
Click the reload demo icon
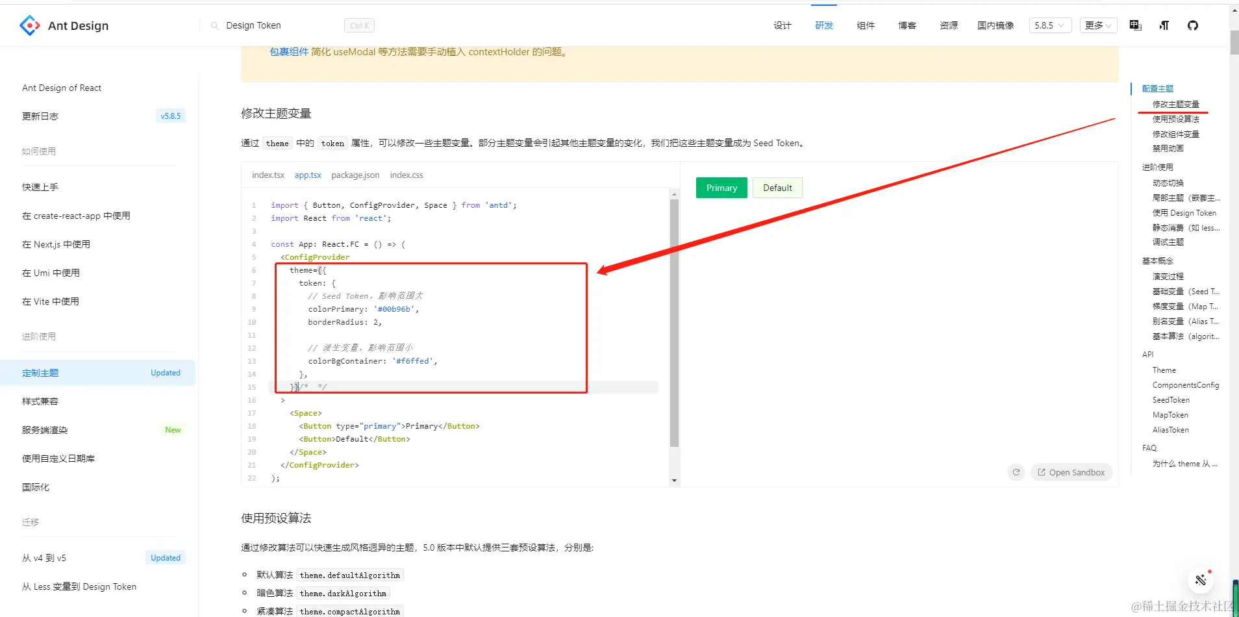pos(1016,472)
